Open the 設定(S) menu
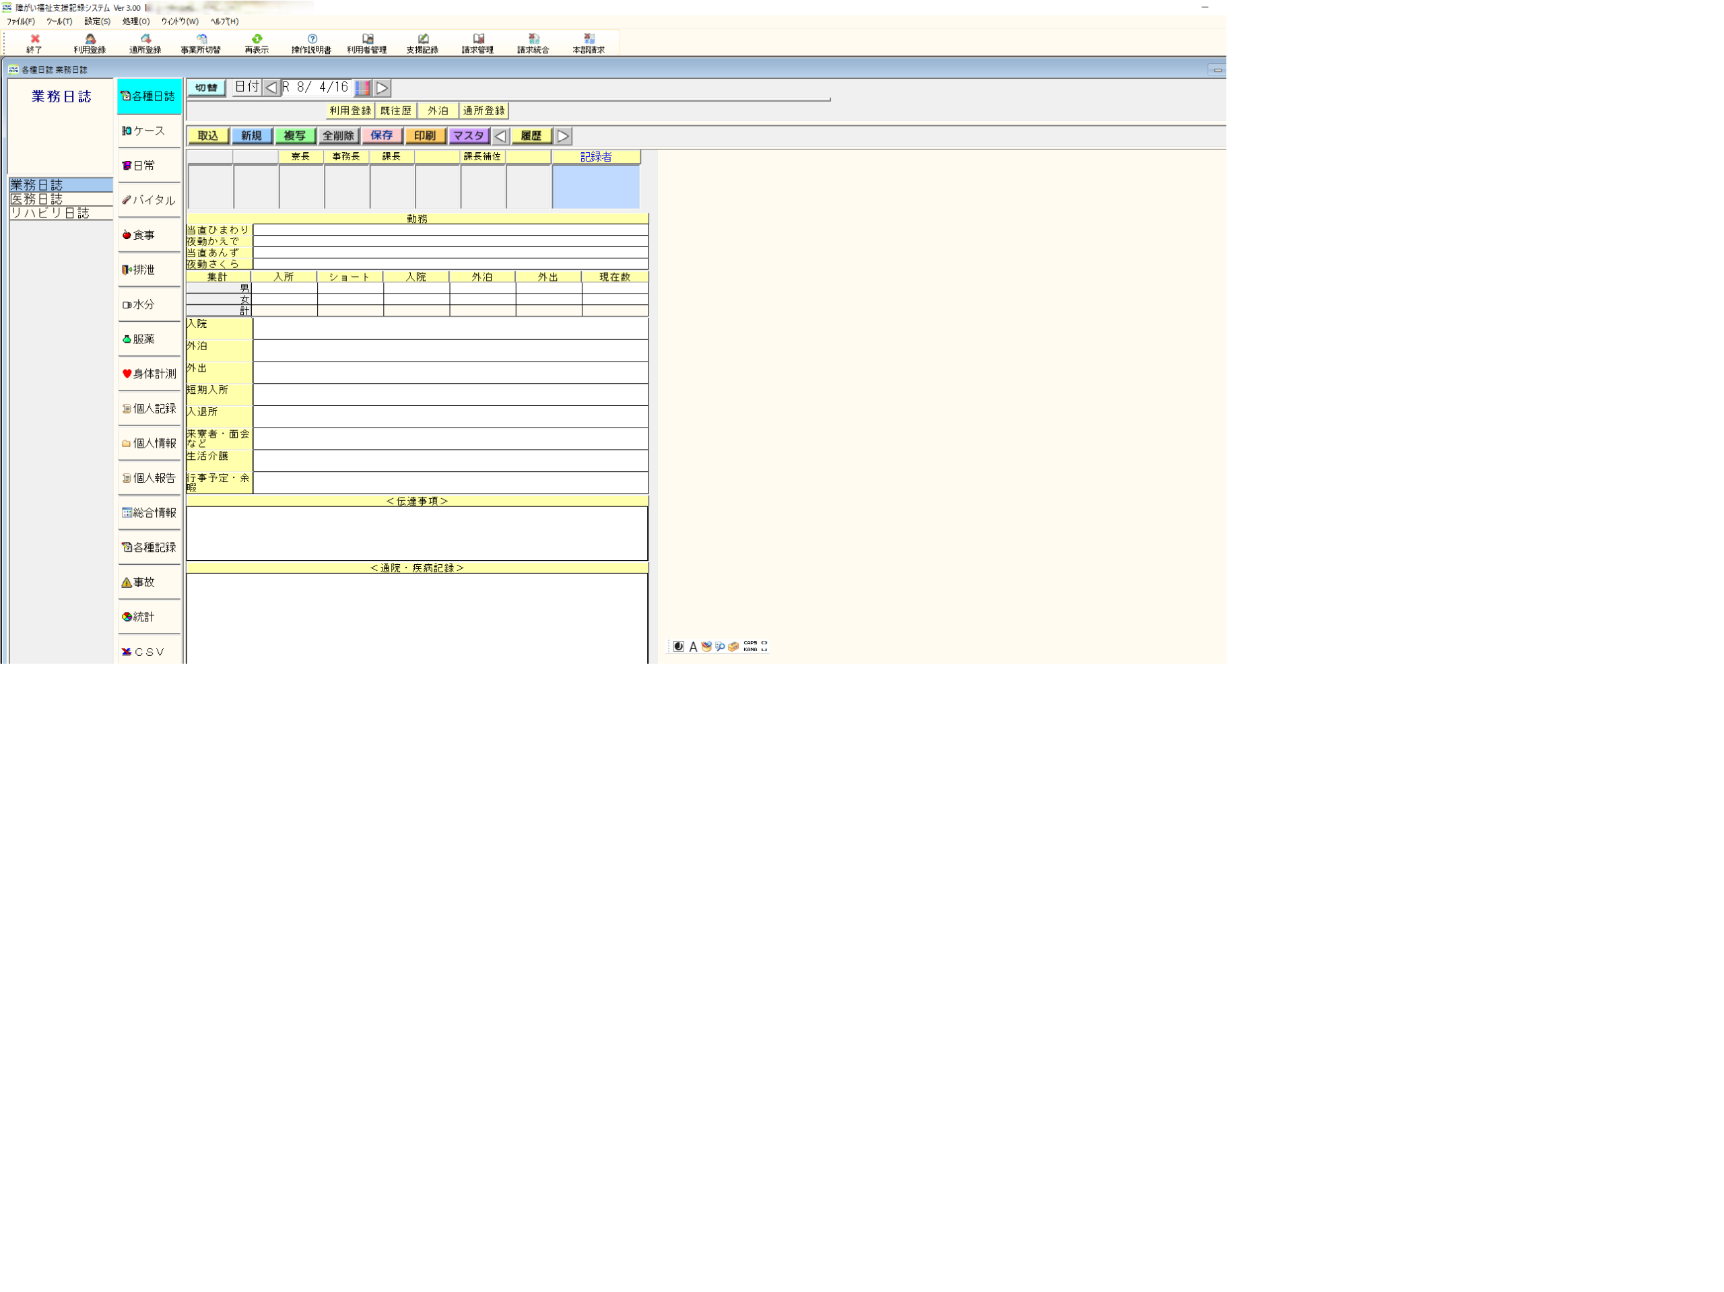 98,22
